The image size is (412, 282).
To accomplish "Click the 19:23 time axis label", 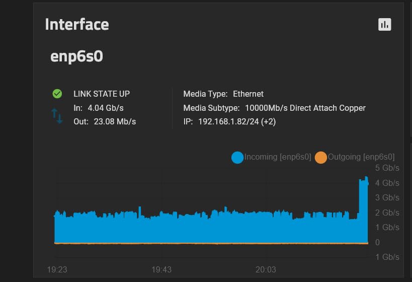I will pyautogui.click(x=57, y=269).
